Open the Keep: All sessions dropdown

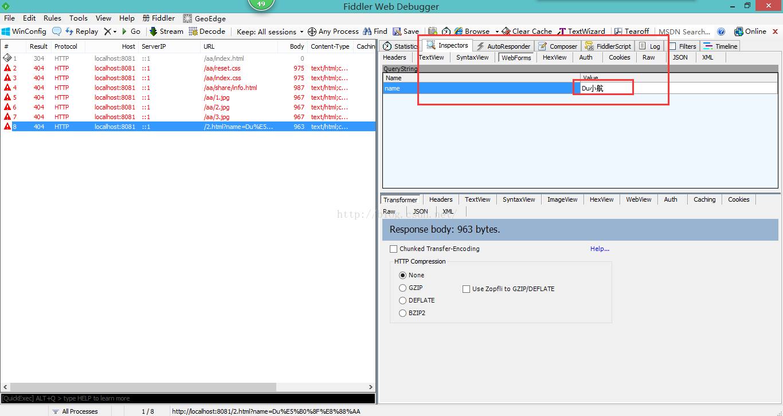click(x=270, y=32)
